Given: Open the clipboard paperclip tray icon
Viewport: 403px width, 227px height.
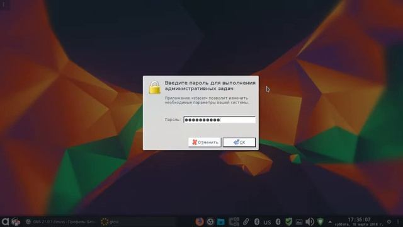Looking at the screenshot, I should pos(246,221).
